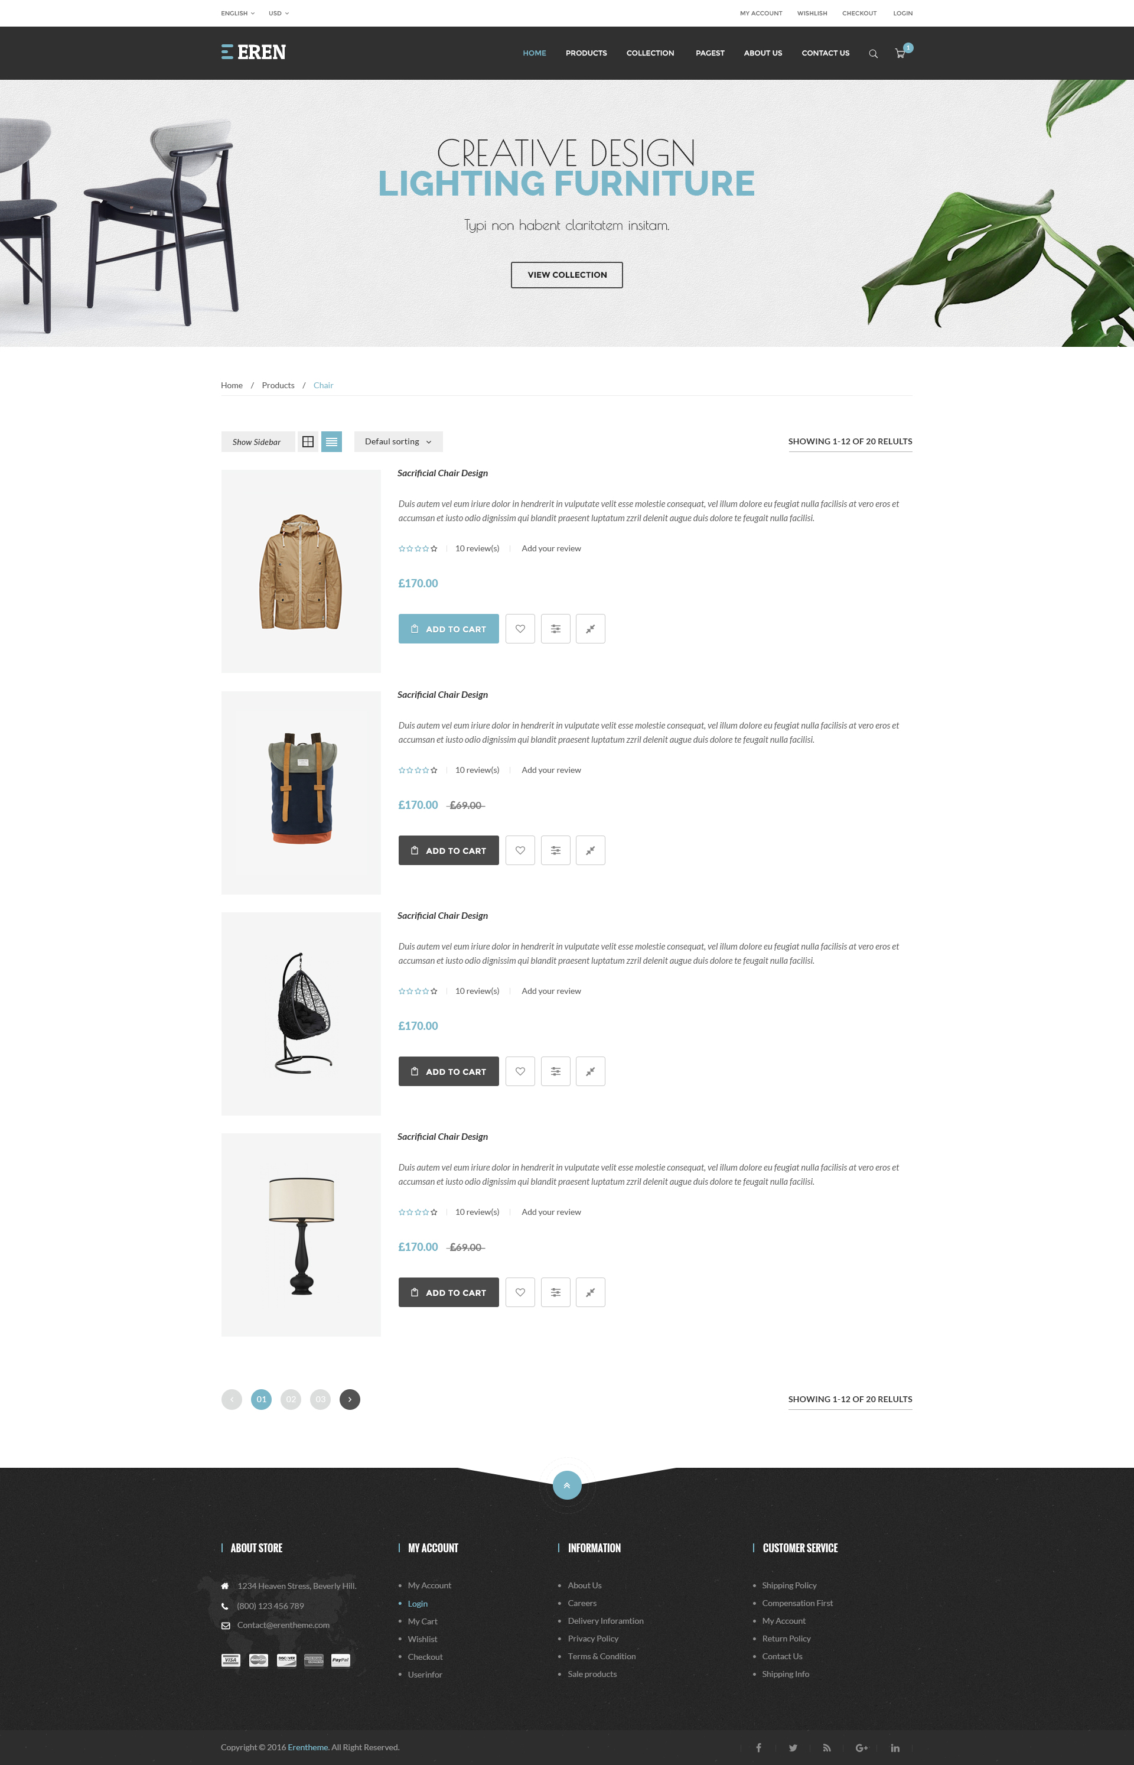Add the table lamp to cart
The height and width of the screenshot is (1765, 1134).
tap(448, 1292)
